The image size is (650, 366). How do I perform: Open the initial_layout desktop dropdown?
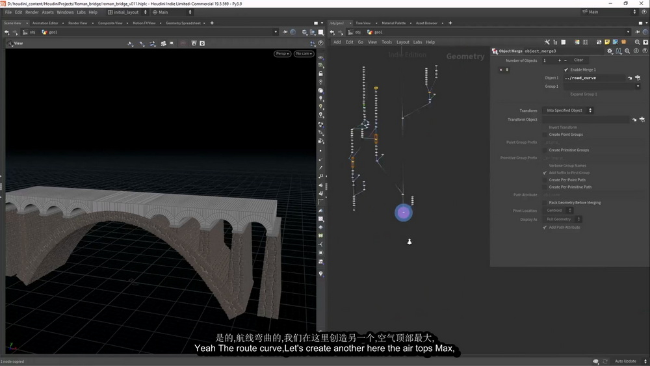(127, 12)
